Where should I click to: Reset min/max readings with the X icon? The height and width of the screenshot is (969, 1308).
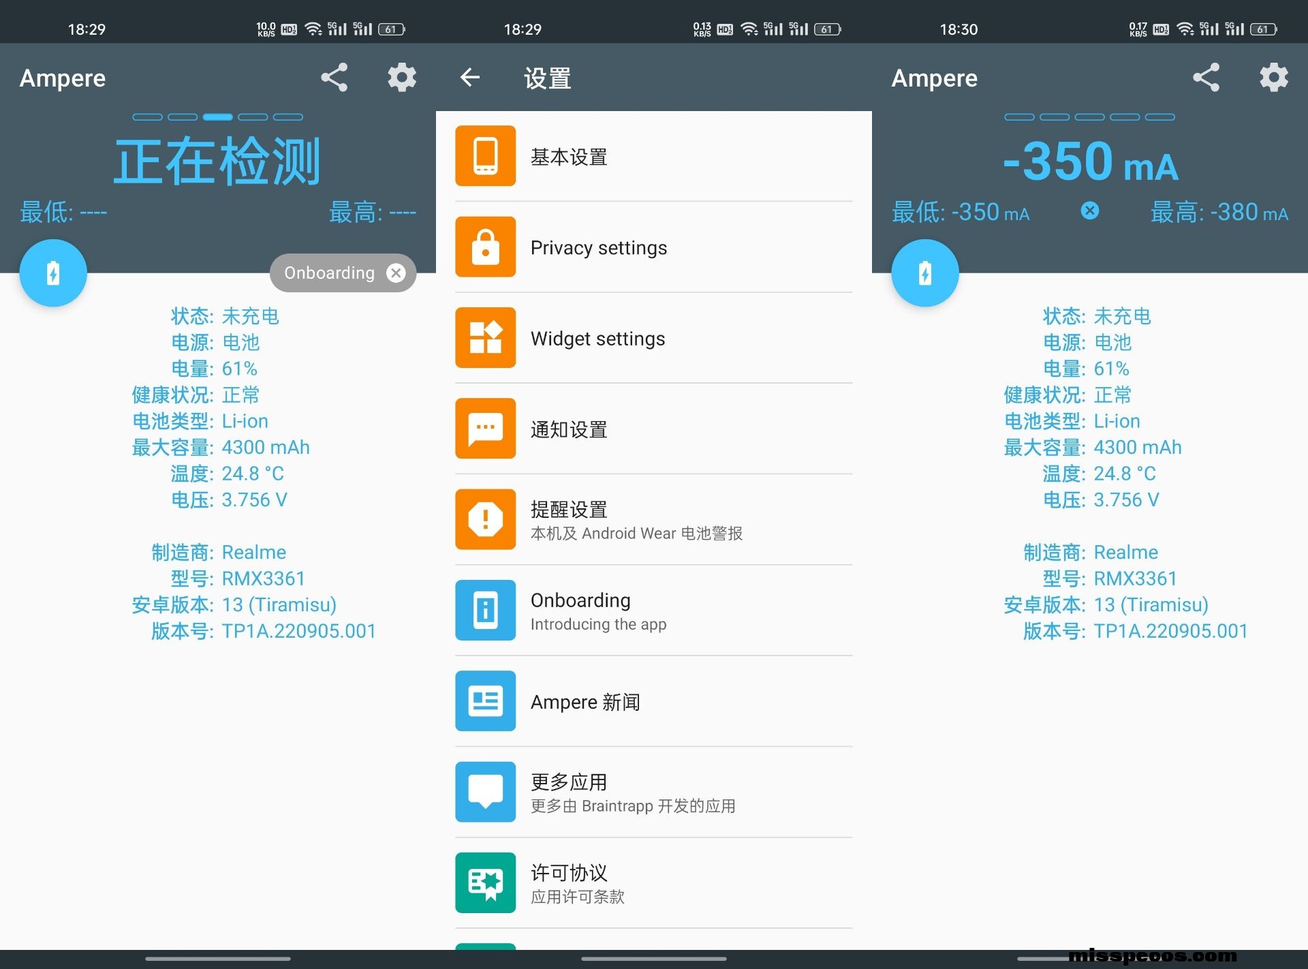[x=1090, y=211]
